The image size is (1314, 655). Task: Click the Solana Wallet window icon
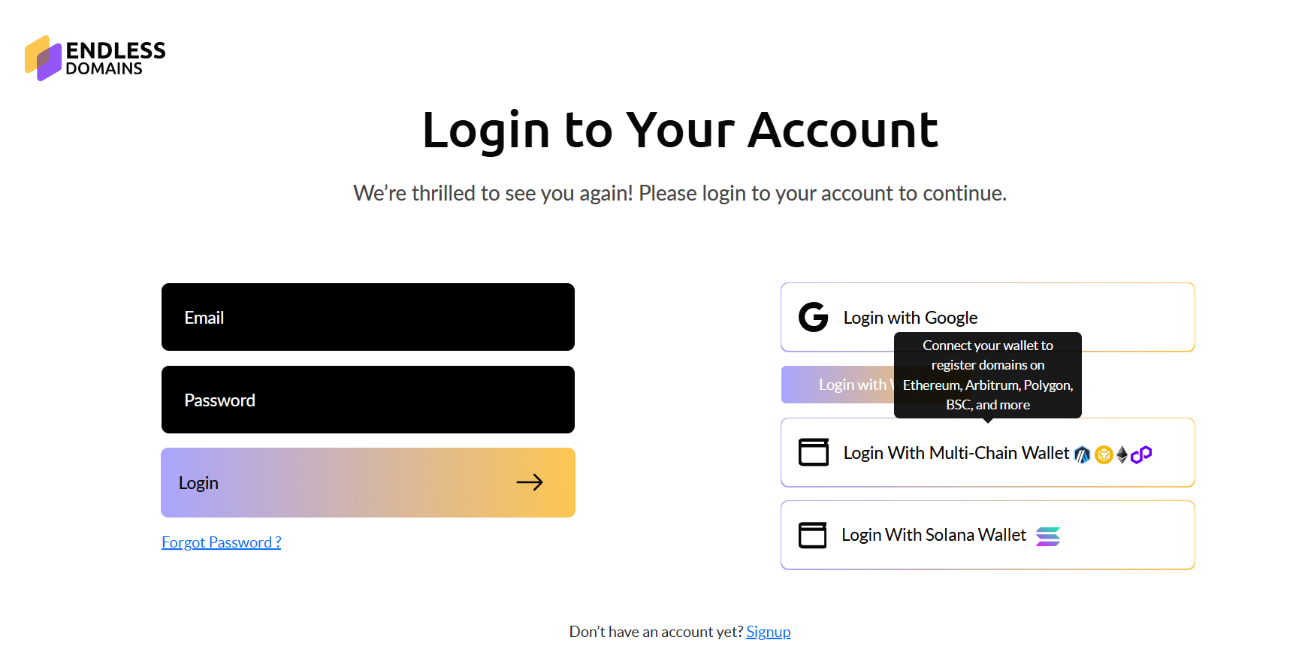tap(812, 535)
